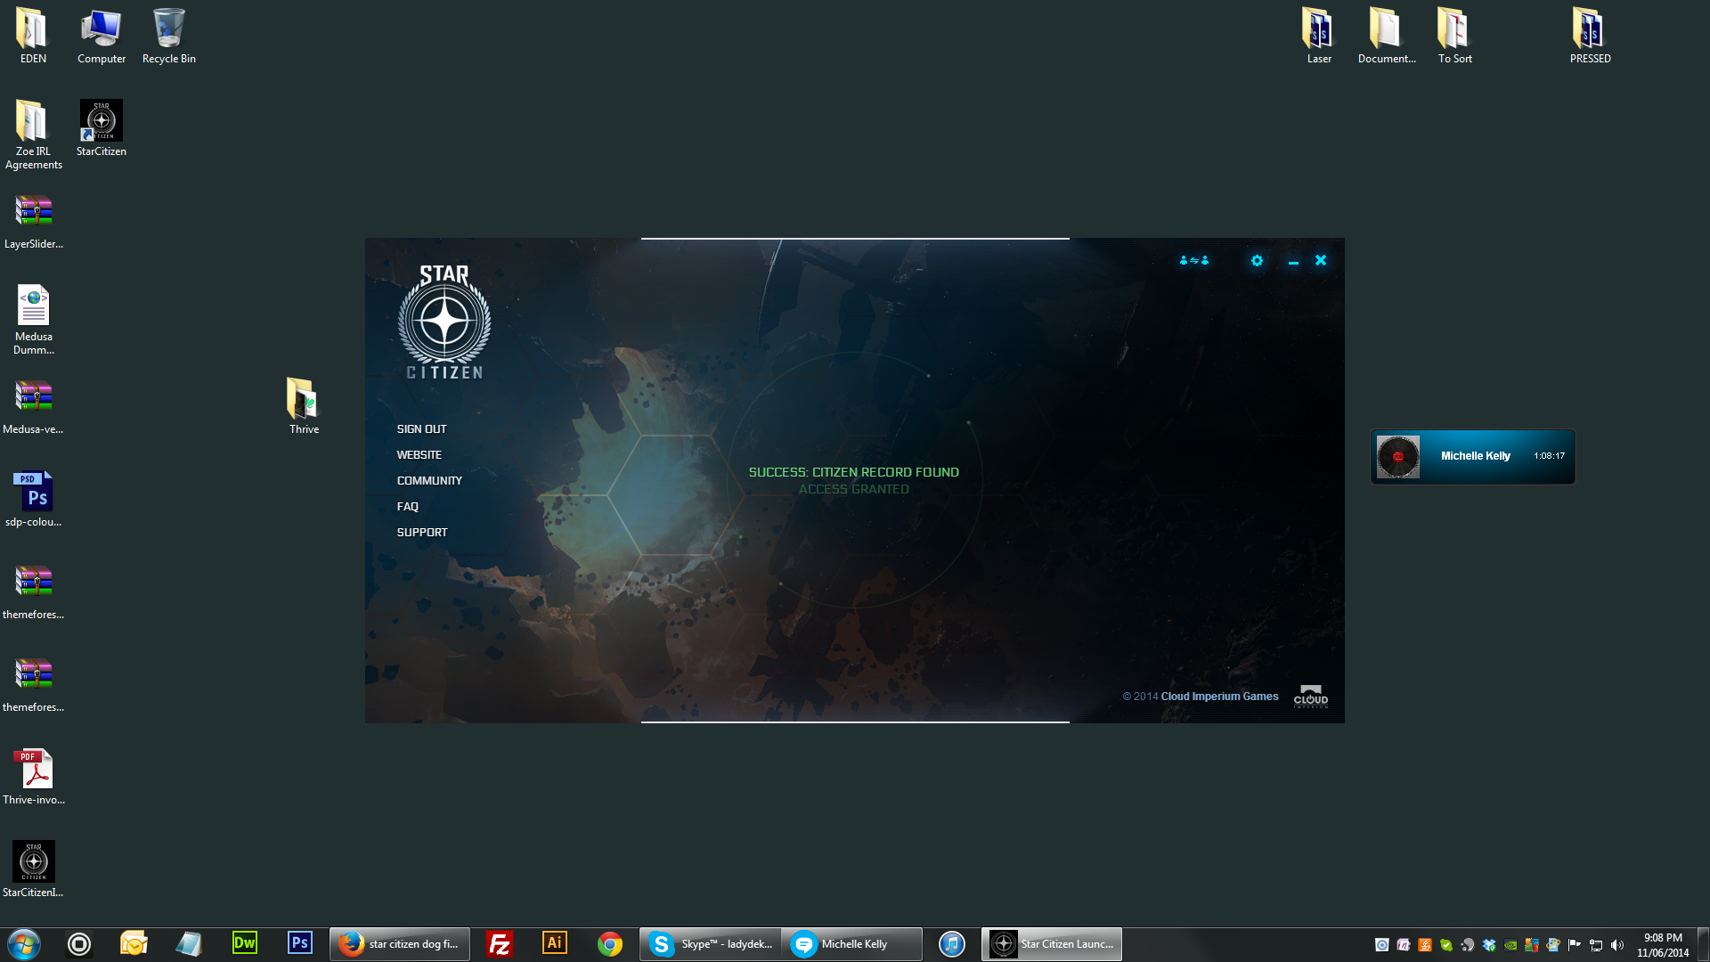The image size is (1710, 962).
Task: Select the Zoe IRL Agreements folder
Action: [x=33, y=134]
